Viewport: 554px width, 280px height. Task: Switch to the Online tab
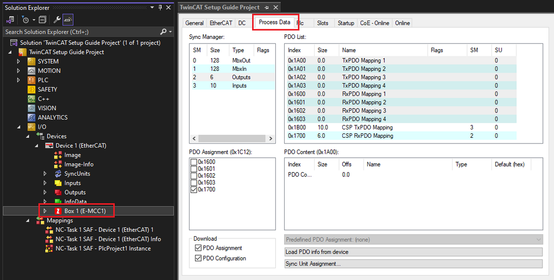(x=402, y=23)
